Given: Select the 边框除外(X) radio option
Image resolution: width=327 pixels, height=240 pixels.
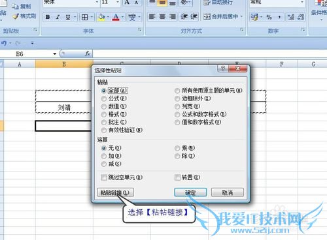Looking at the screenshot, I should [x=192, y=98].
